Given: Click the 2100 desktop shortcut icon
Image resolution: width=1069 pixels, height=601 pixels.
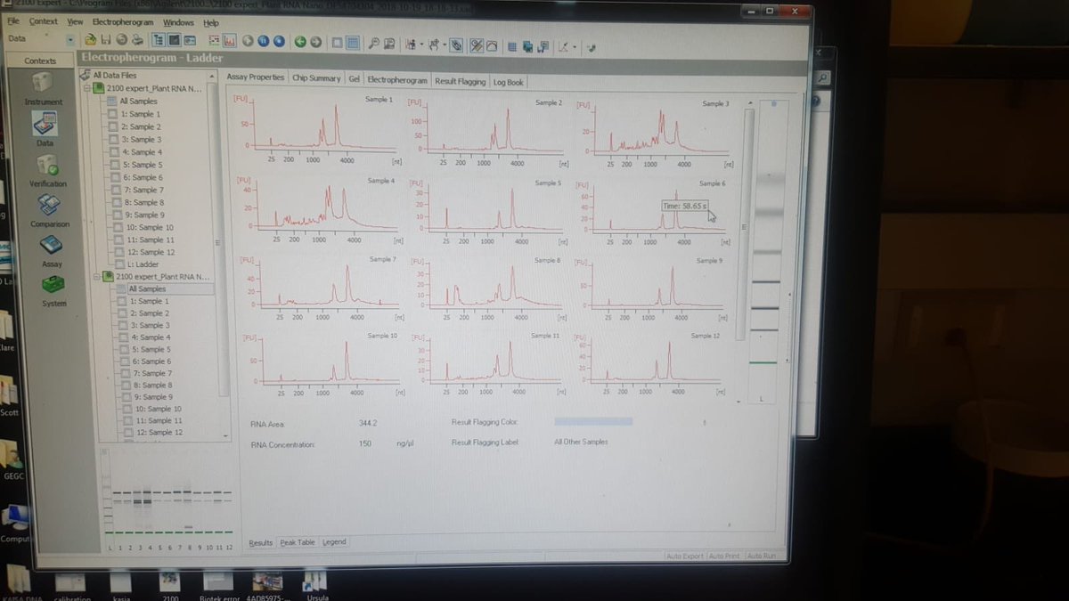Looking at the screenshot, I should 170,585.
